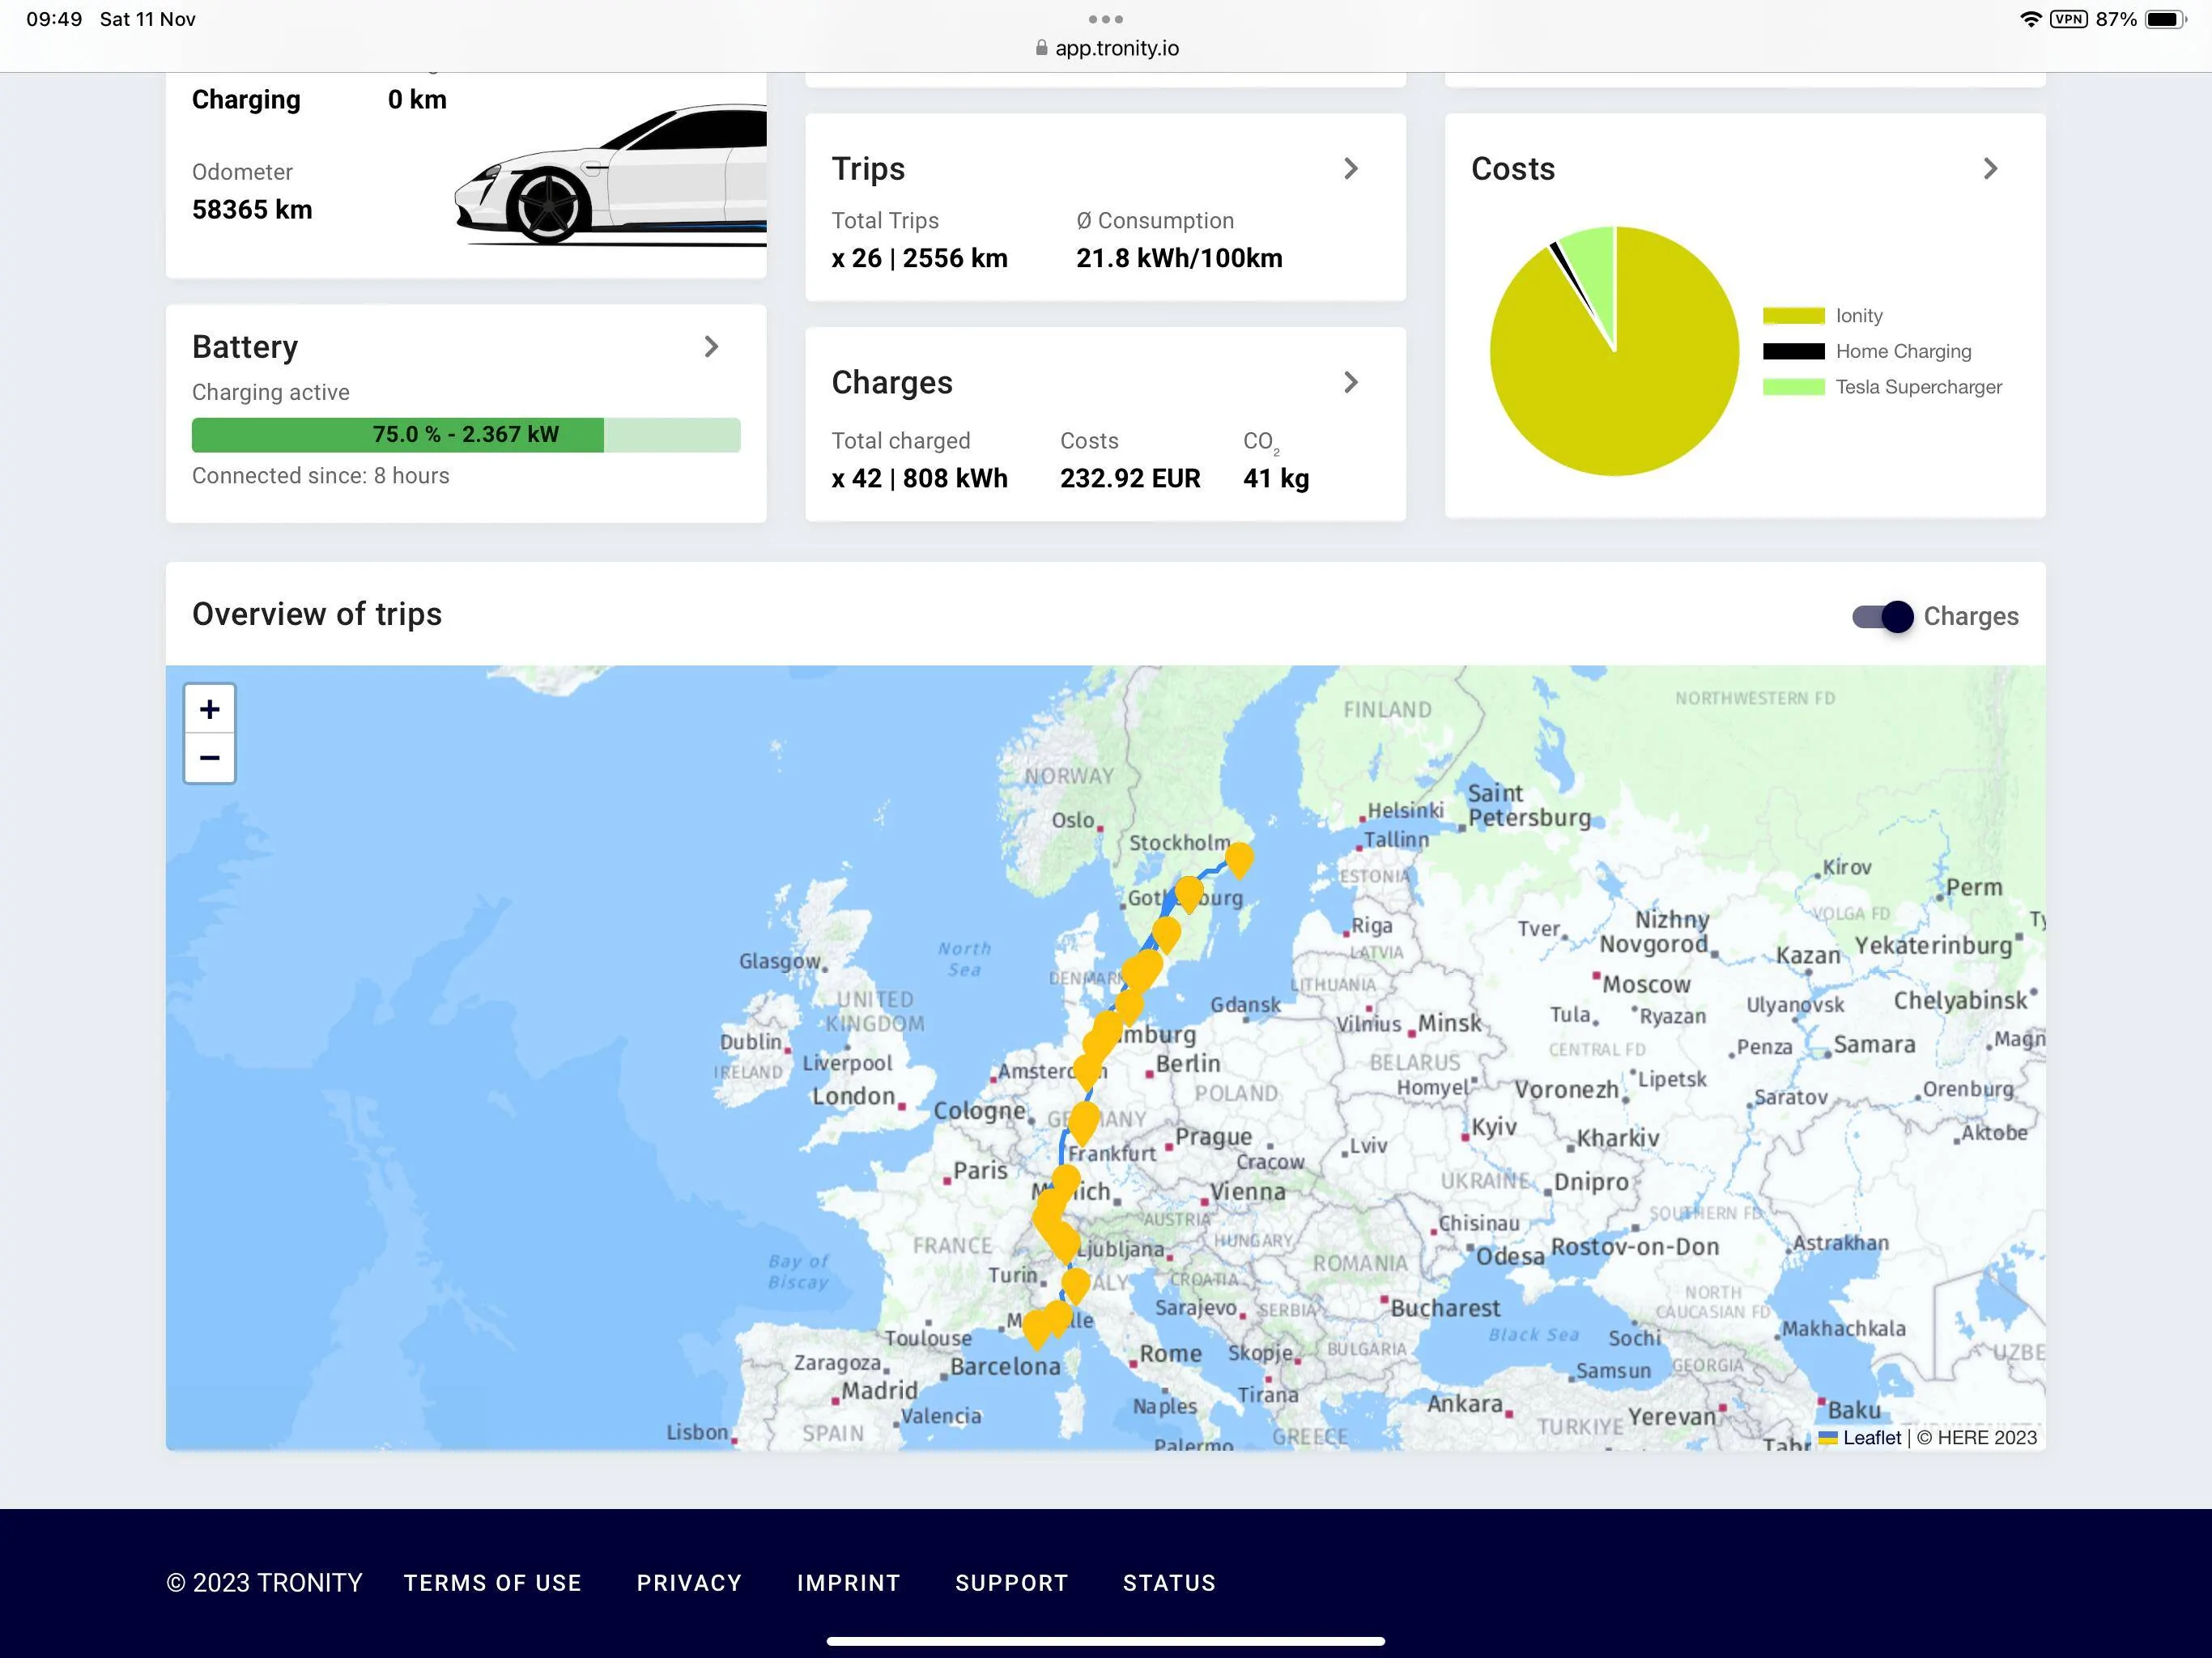2212x1658 pixels.
Task: Click the Trips card heading
Action: click(x=868, y=169)
